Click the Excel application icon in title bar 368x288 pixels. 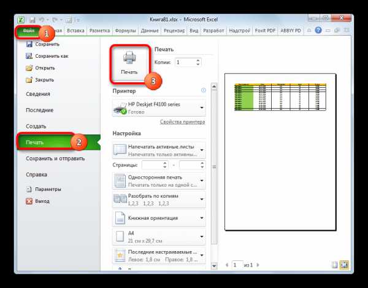(x=21, y=20)
